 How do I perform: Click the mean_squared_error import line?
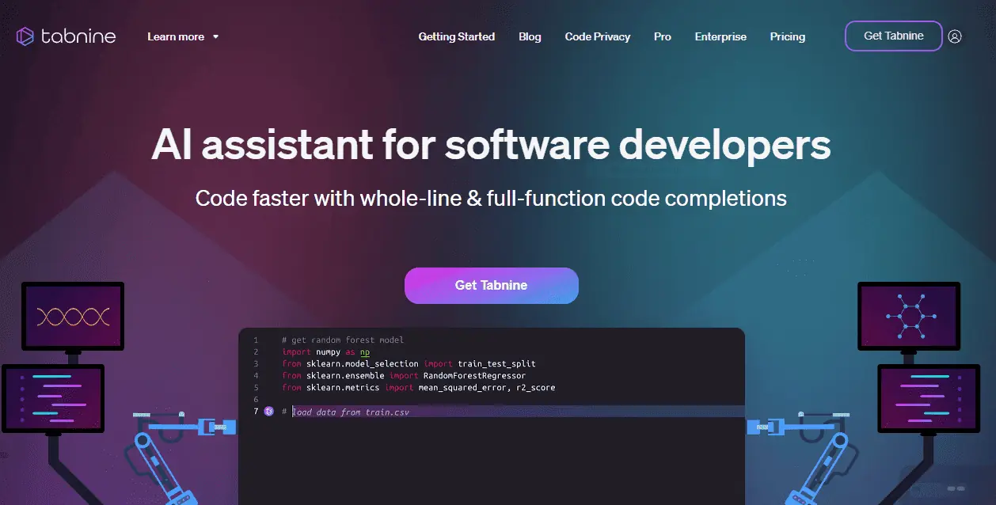coord(419,388)
